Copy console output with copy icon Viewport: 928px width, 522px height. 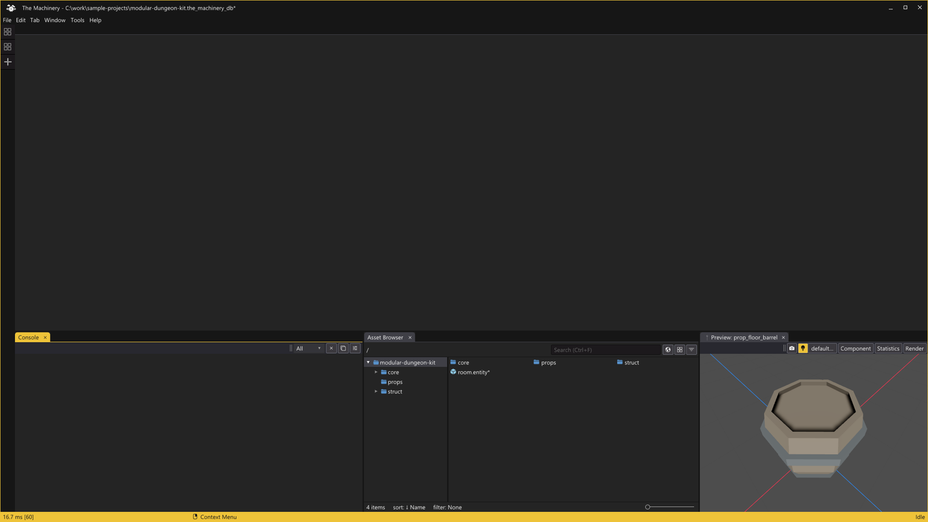coord(343,348)
